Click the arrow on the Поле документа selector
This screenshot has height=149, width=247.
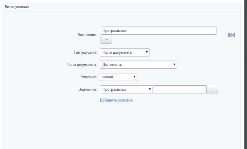tap(174, 65)
